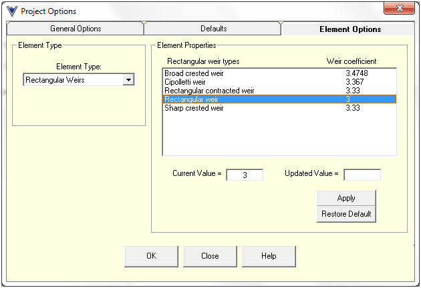Image resolution: width=421 pixels, height=288 pixels.
Task: Select the Element Options tab
Action: coord(349,29)
